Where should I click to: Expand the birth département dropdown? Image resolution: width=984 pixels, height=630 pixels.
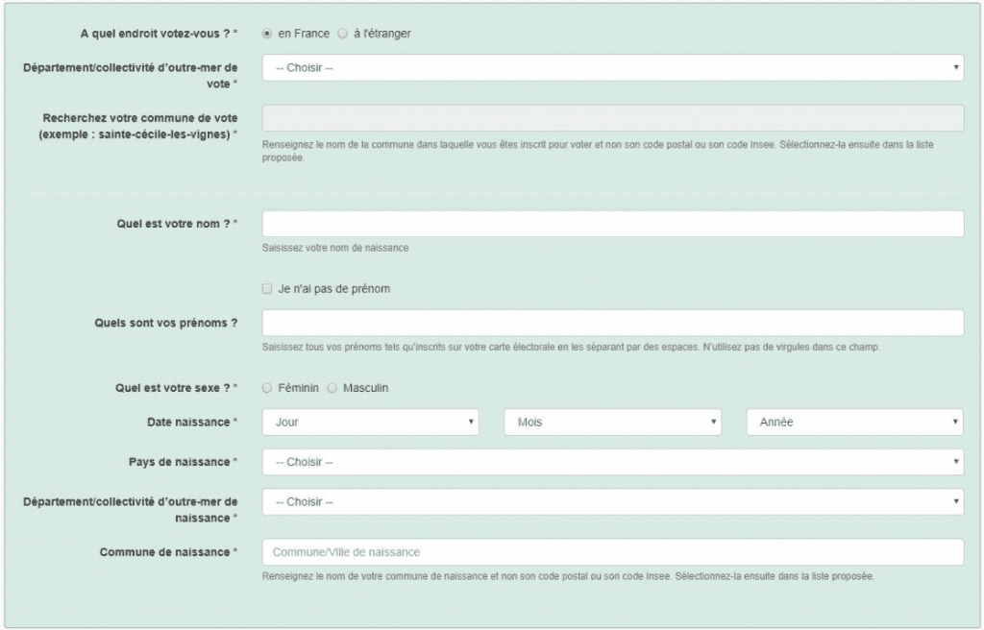pyautogui.click(x=612, y=502)
